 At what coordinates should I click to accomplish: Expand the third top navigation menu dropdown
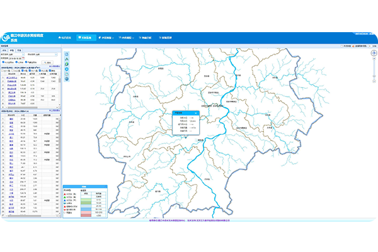[x=110, y=38]
